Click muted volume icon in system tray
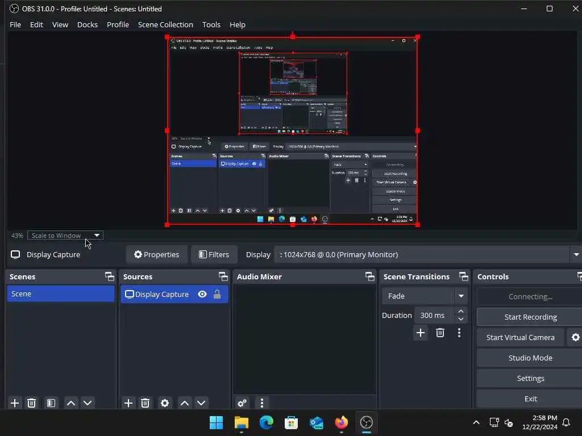582x436 pixels. point(509,422)
